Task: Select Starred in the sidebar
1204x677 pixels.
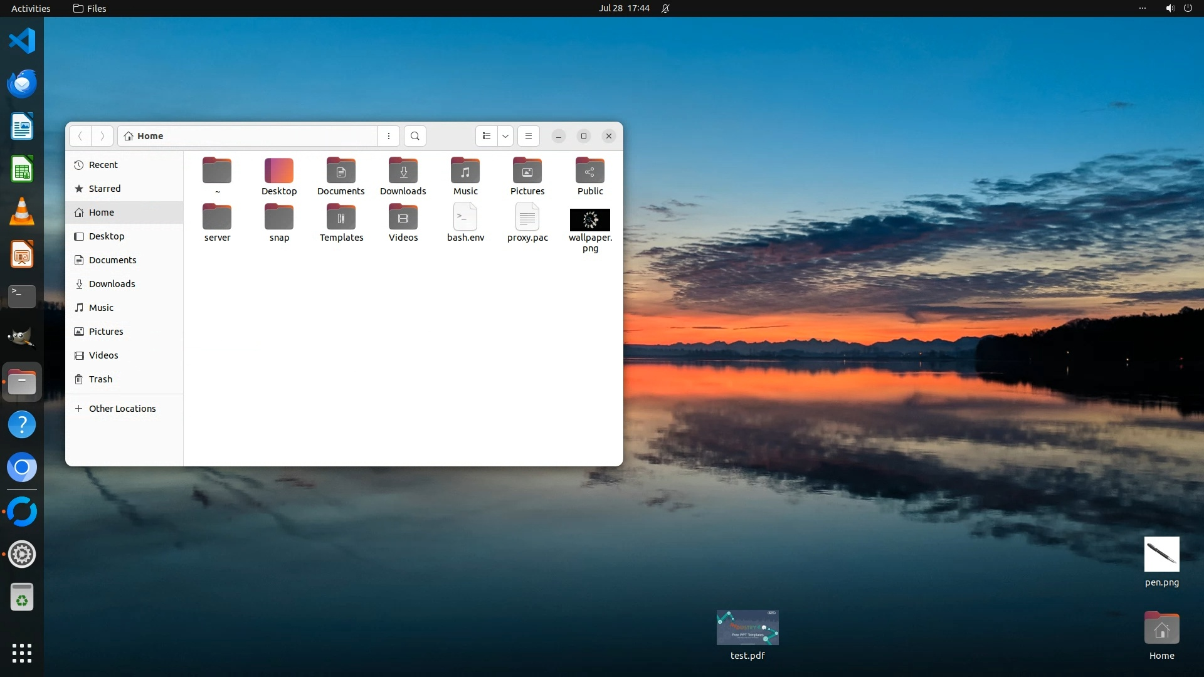Action: (x=105, y=189)
